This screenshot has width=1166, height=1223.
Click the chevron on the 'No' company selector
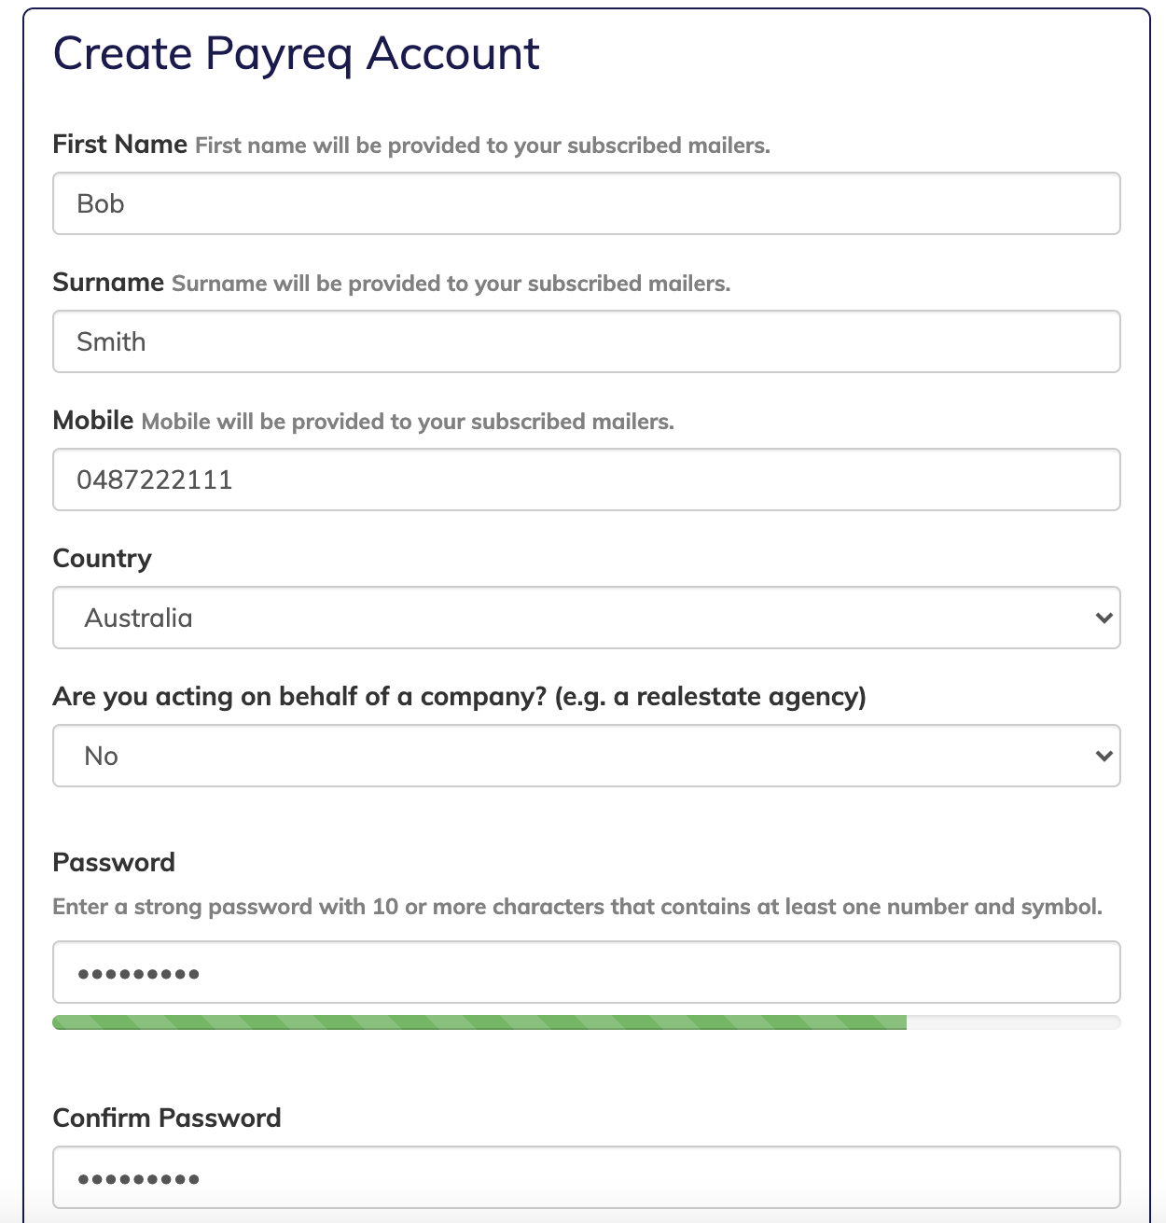click(1104, 756)
